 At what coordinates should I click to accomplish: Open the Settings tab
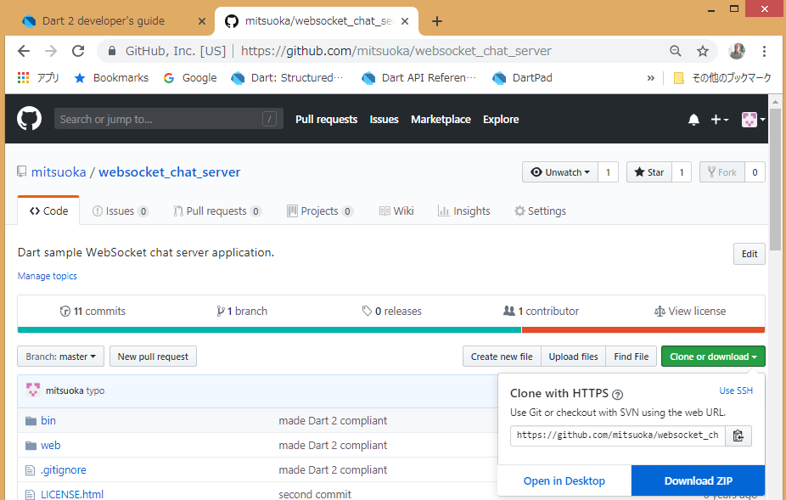pos(540,211)
